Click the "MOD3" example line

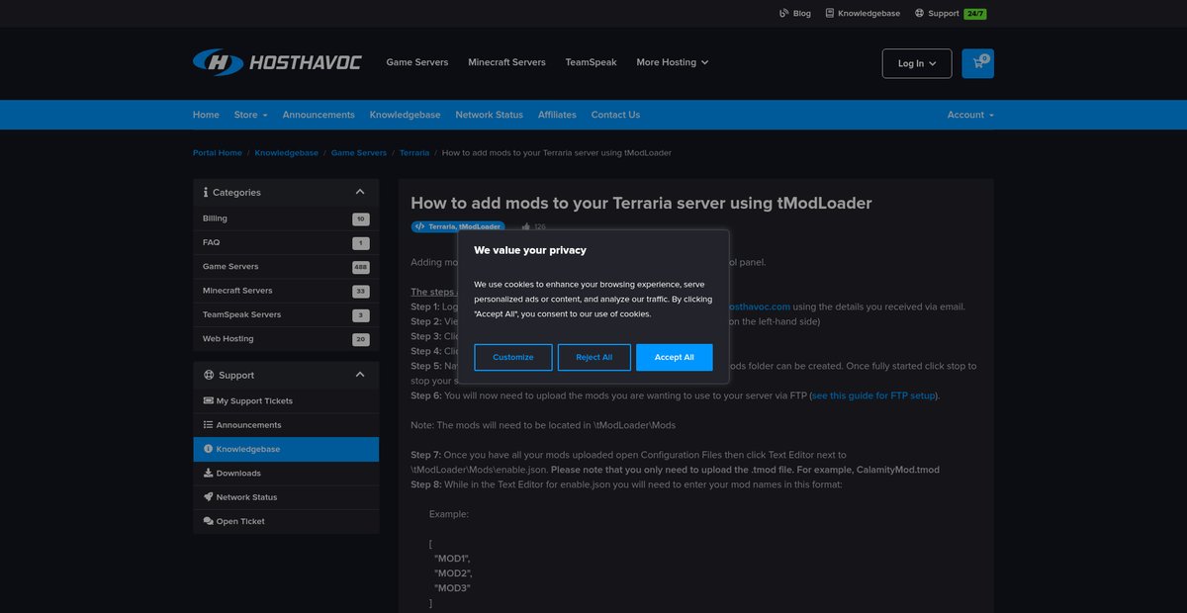452,588
